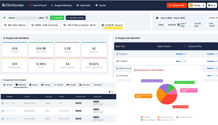The height and width of the screenshot is (125, 218).
Task: Toggle eye icon for 23:12:40 row
Action: [x=3, y=103]
